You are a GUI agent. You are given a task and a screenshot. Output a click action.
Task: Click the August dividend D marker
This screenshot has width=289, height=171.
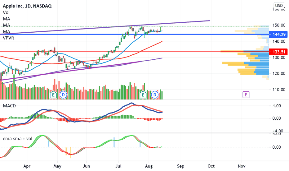[155, 95]
